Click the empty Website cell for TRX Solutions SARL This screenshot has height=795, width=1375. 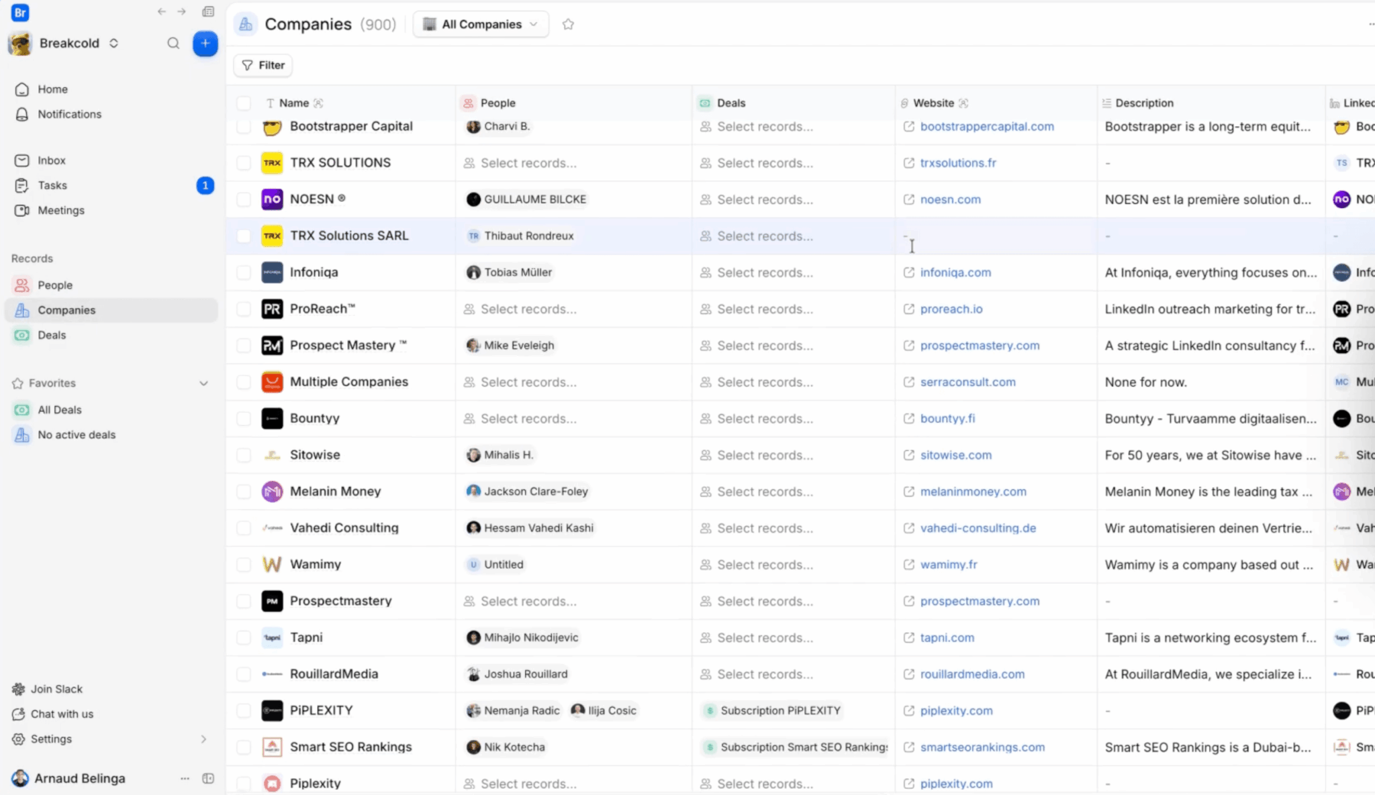pos(996,236)
